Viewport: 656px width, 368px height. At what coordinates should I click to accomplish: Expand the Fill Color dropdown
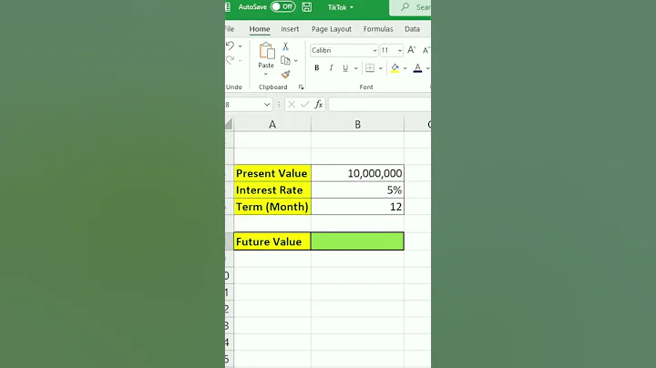point(405,68)
